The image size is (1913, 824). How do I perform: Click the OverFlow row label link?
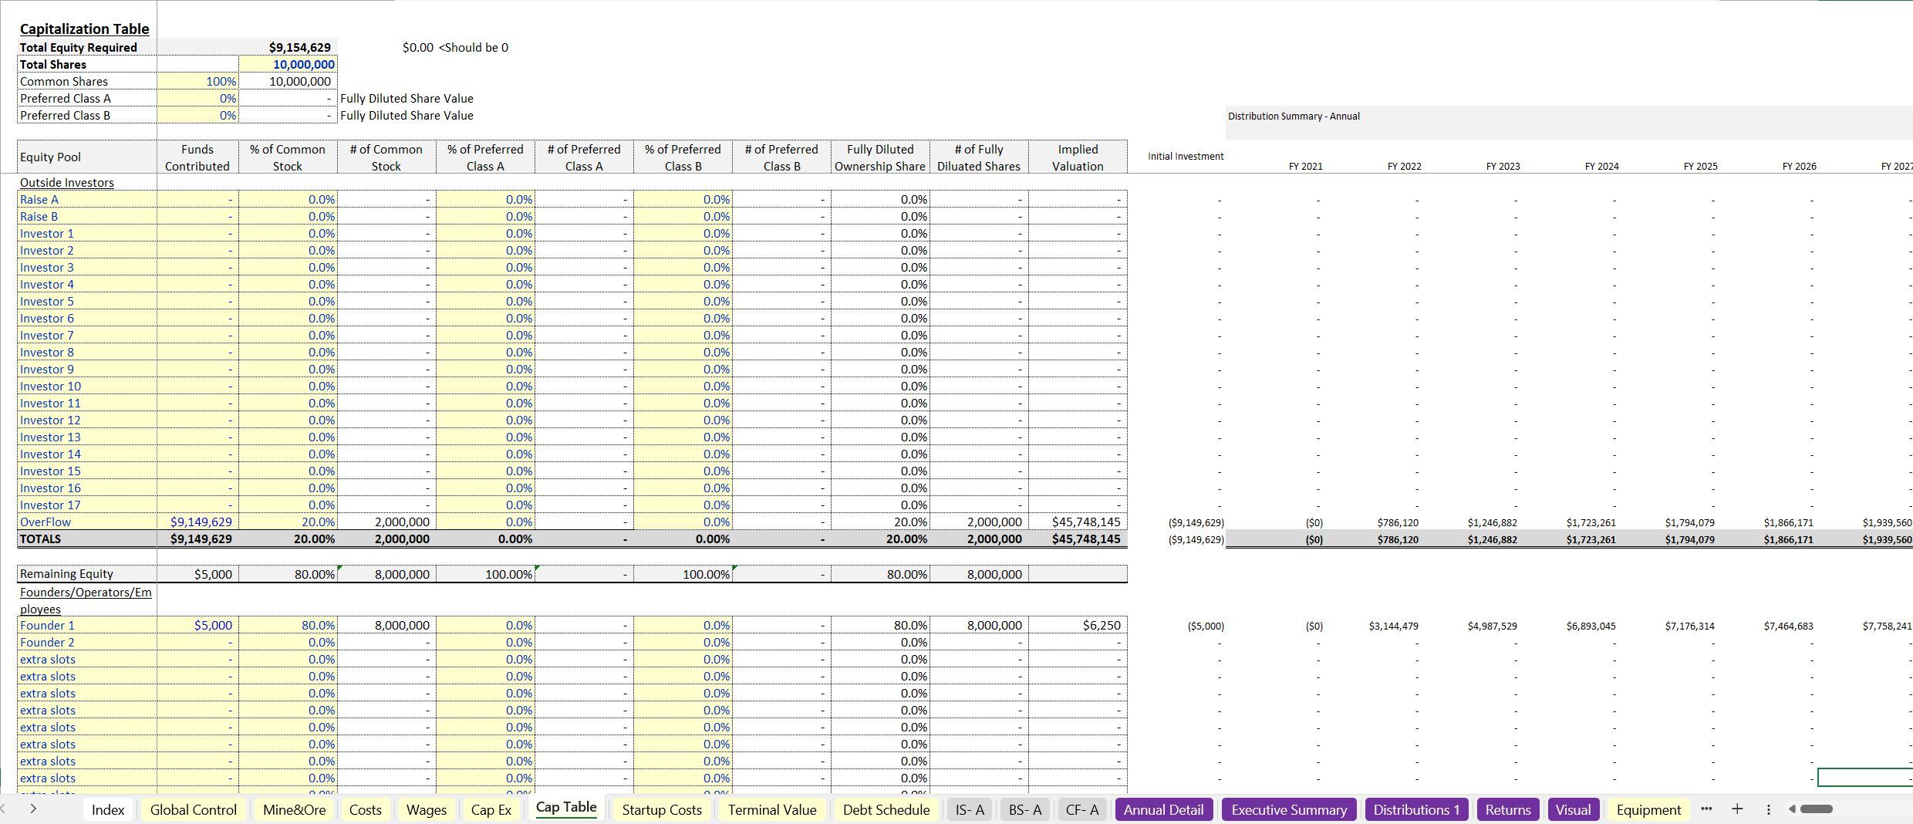tap(46, 522)
